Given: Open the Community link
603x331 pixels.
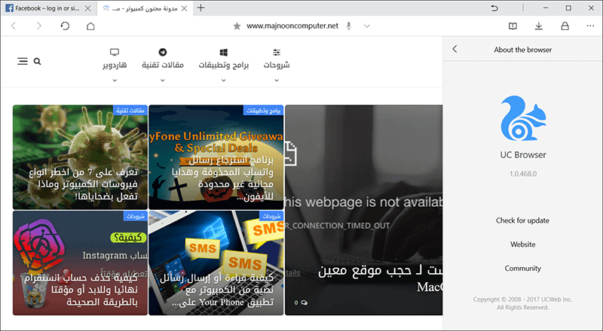Looking at the screenshot, I should click(x=522, y=268).
